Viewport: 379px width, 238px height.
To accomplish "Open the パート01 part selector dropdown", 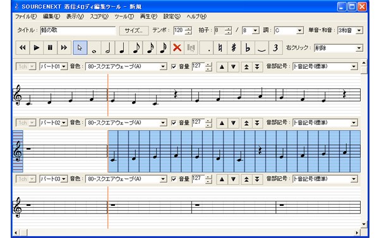I will (64, 66).
